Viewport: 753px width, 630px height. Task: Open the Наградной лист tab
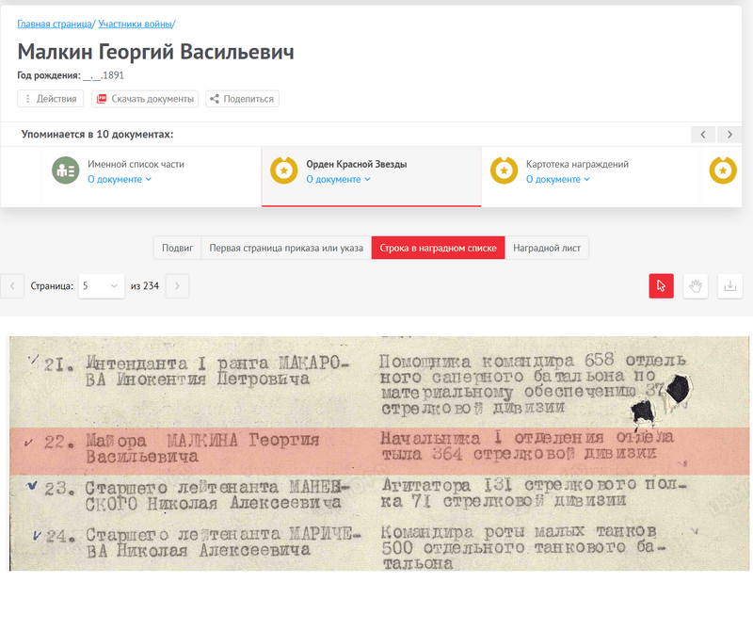(547, 248)
